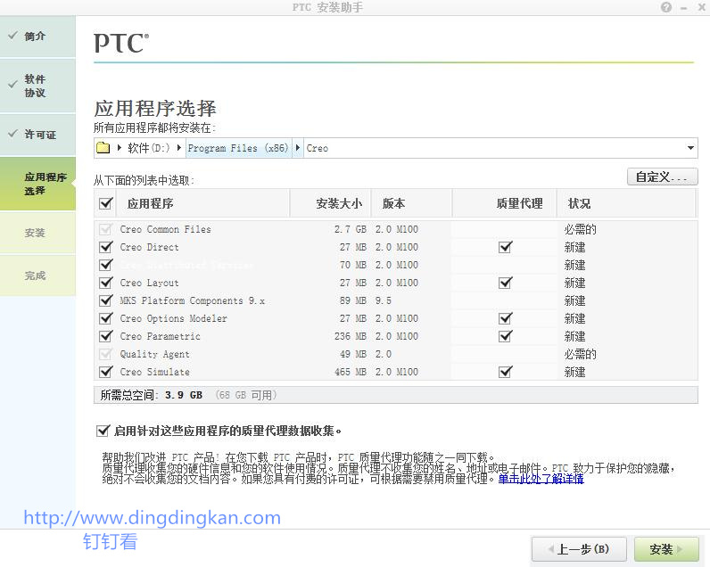This screenshot has width=710, height=567.
Task: Go to the 简介 step
Action: [x=37, y=37]
